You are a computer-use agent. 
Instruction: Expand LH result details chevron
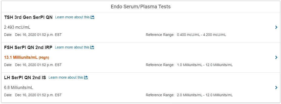tap(276, 87)
